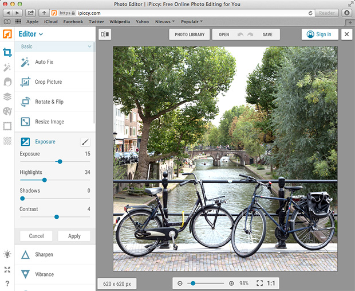The height and width of the screenshot is (291, 355).
Task: Select the Sharpen menu item
Action: pos(55,254)
